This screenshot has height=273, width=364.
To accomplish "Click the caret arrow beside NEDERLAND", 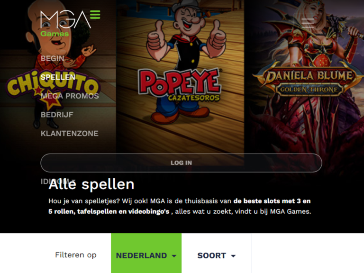I will 174,256.
